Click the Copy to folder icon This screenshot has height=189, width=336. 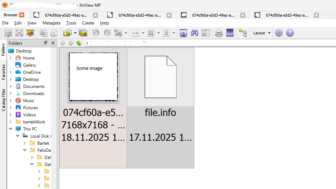click(x=68, y=33)
